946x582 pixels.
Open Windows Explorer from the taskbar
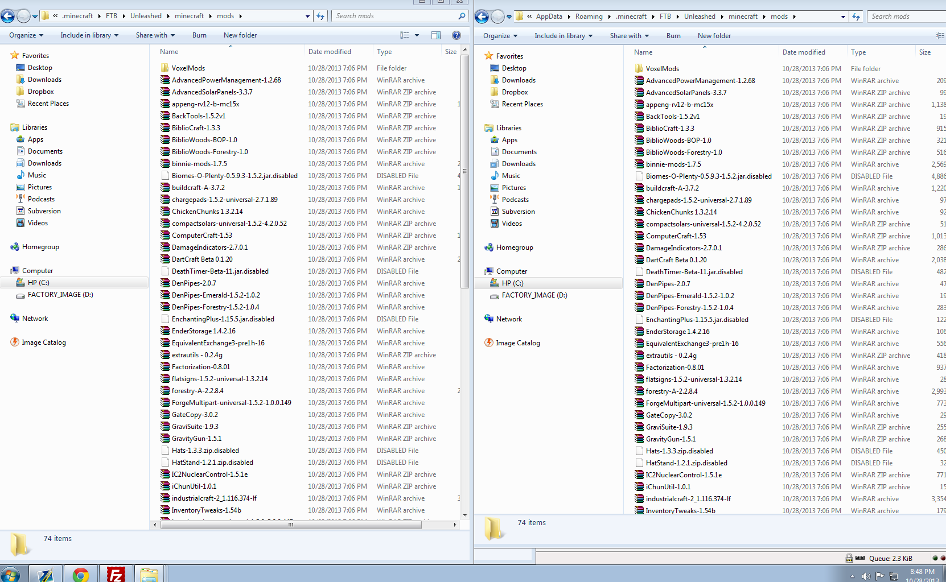click(149, 575)
